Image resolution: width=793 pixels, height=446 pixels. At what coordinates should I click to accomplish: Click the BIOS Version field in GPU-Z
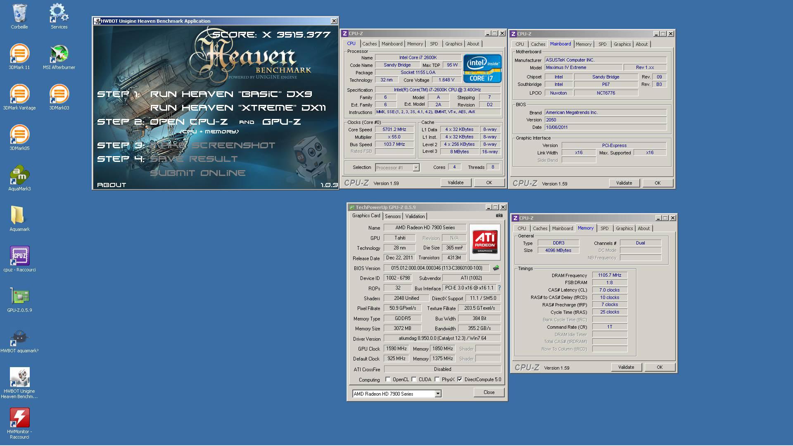click(437, 268)
